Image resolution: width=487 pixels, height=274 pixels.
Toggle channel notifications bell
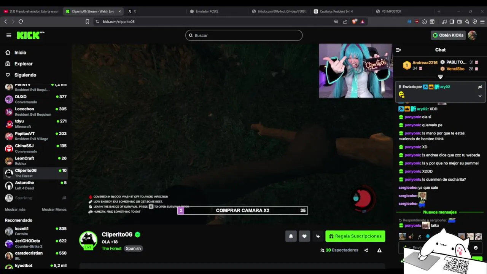click(291, 236)
